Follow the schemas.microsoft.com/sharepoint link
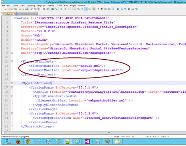Image resolution: width=186 pixels, height=146 pixels. [x=73, y=53]
